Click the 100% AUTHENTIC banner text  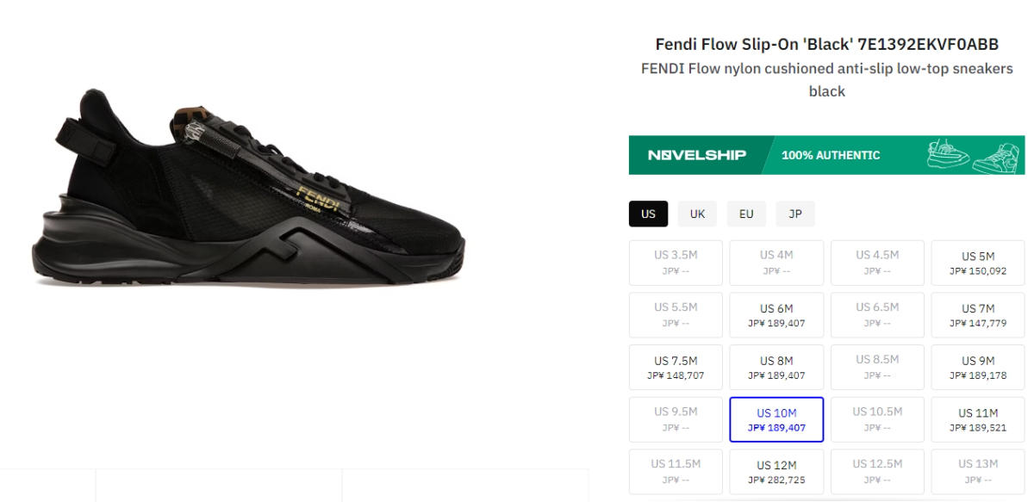pyautogui.click(x=831, y=156)
